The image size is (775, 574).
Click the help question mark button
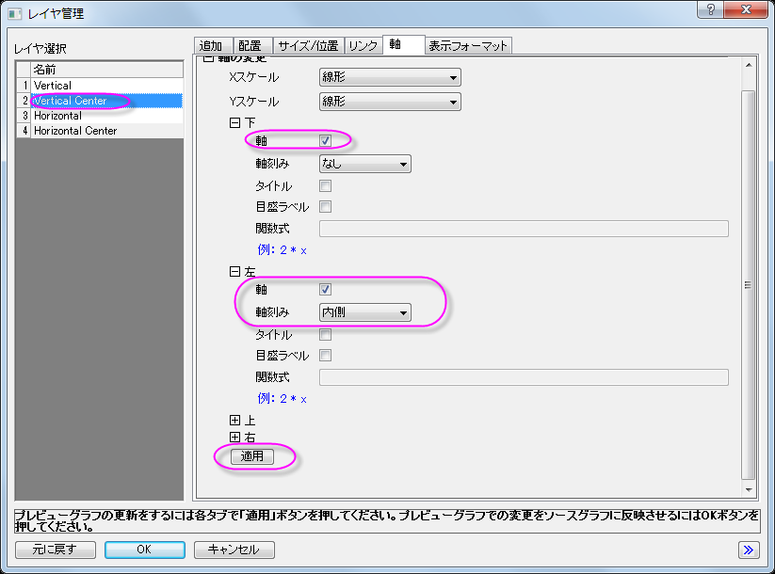pos(711,8)
